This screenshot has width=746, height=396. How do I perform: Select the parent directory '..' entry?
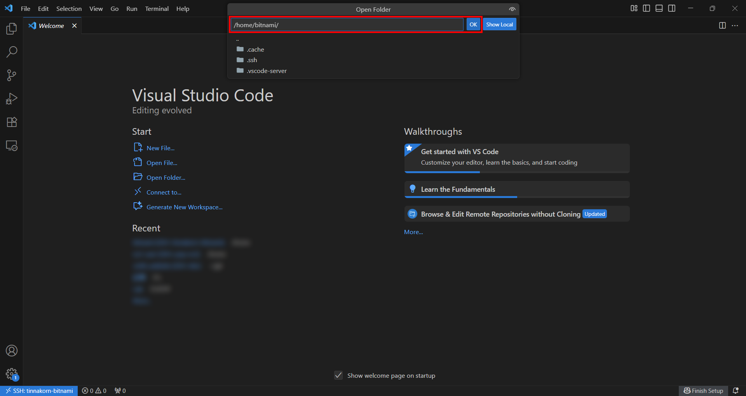click(373, 39)
